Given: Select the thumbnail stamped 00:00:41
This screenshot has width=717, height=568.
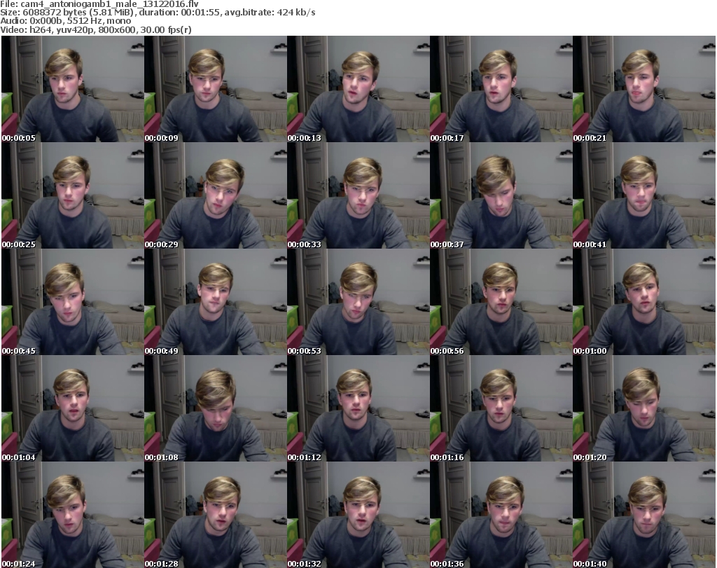Looking at the screenshot, I should (644, 195).
